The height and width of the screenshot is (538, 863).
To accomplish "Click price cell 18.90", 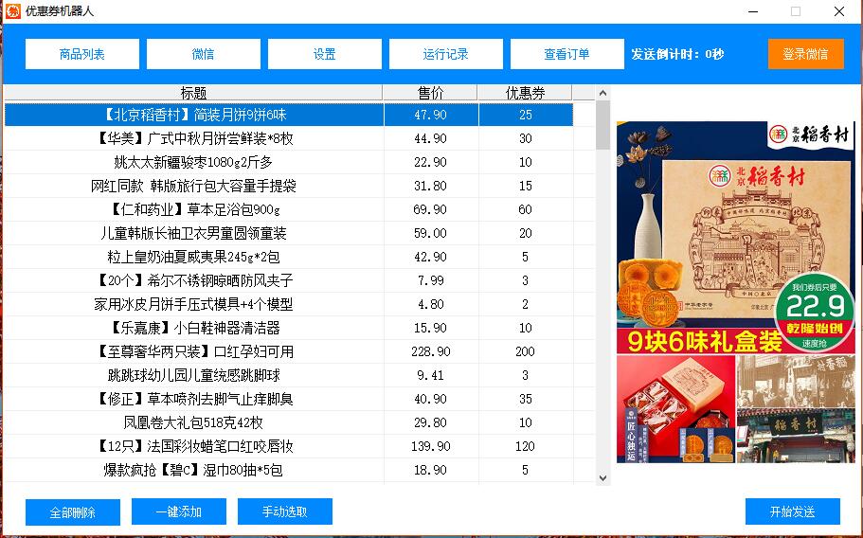I will pyautogui.click(x=431, y=469).
